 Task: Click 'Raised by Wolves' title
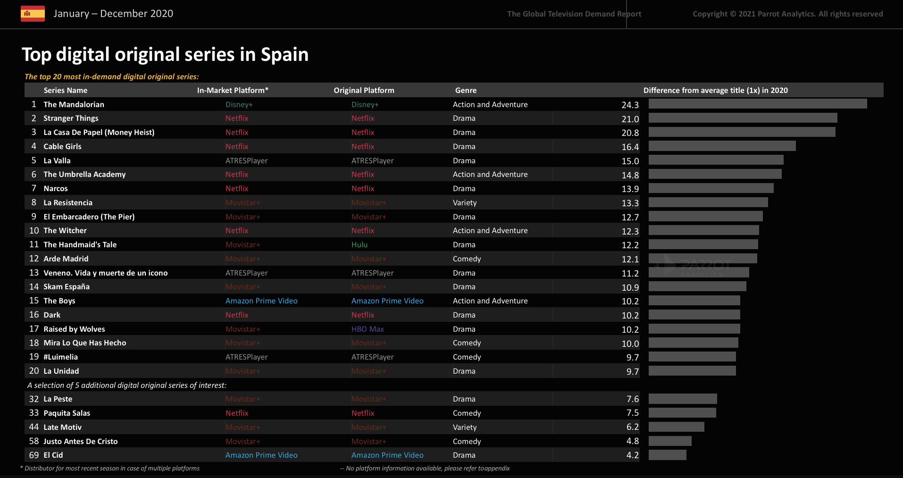point(74,329)
